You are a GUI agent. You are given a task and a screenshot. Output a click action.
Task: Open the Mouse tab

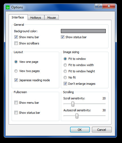pyautogui.click(x=51, y=18)
